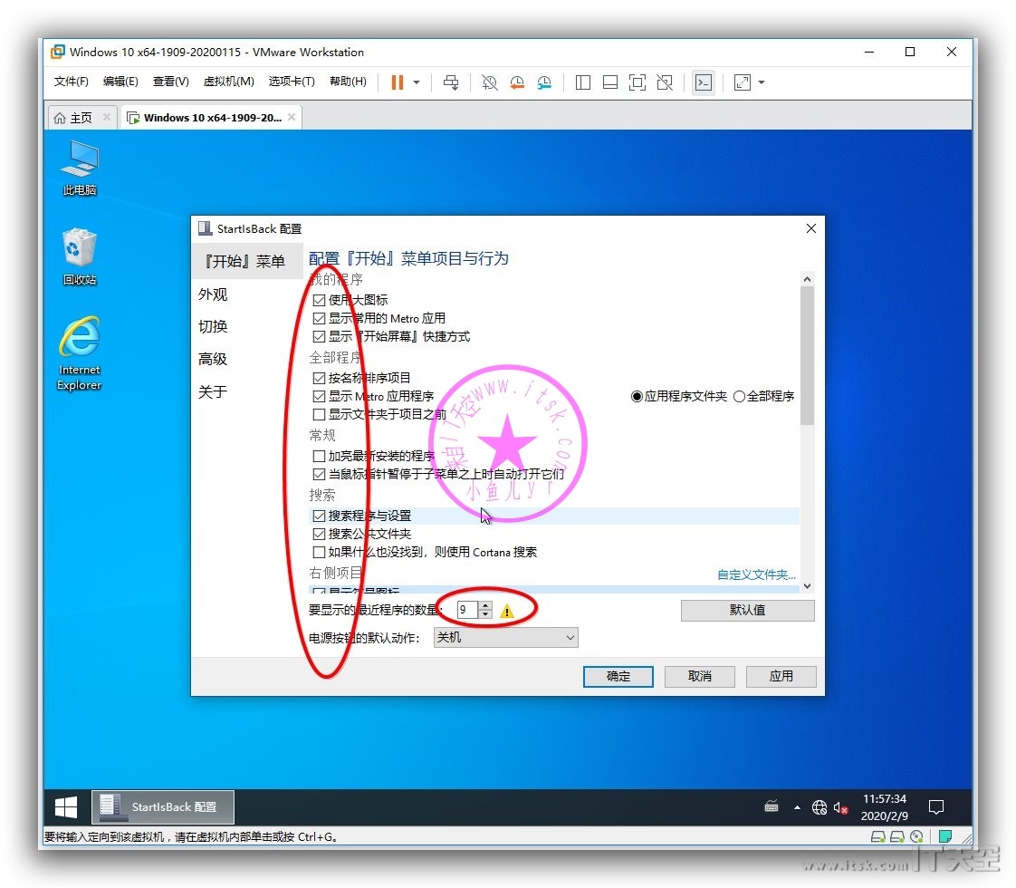The width and height of the screenshot is (1016, 888).
Task: Switch to the 高级 settings page
Action: (x=213, y=359)
